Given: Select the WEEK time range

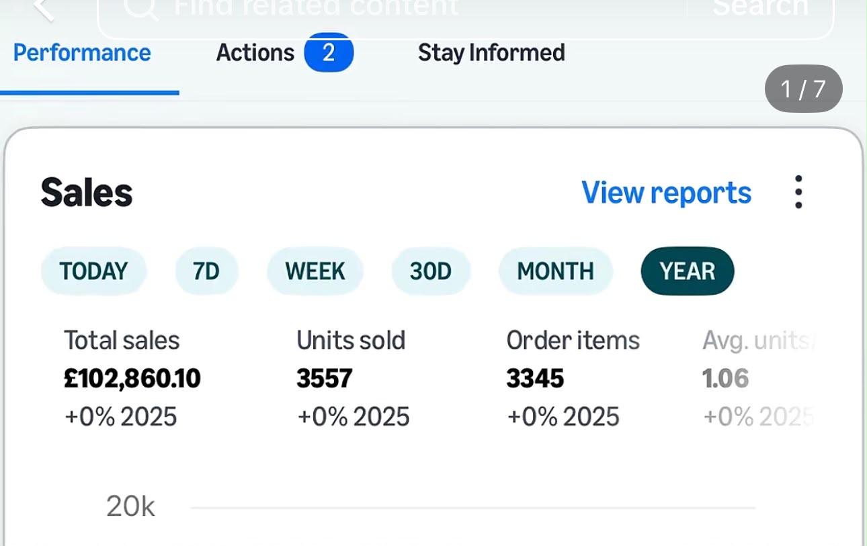Looking at the screenshot, I should pos(315,271).
